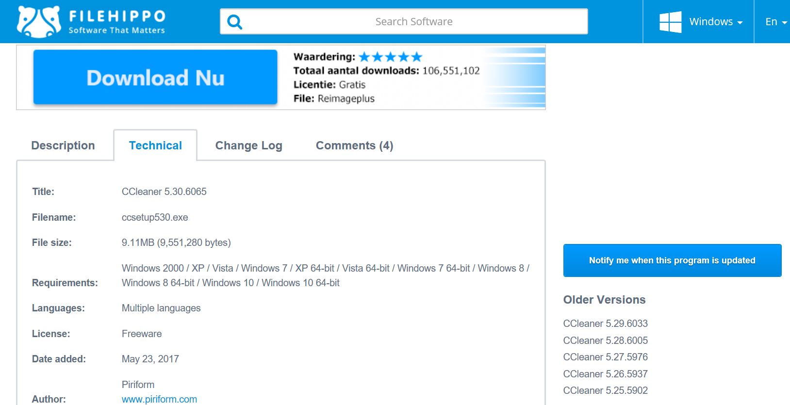Click the Windows logo icon
This screenshot has height=405, width=790.
(x=670, y=22)
